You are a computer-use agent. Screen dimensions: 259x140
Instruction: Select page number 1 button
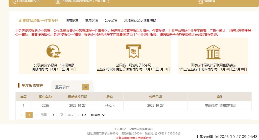(x=29, y=115)
